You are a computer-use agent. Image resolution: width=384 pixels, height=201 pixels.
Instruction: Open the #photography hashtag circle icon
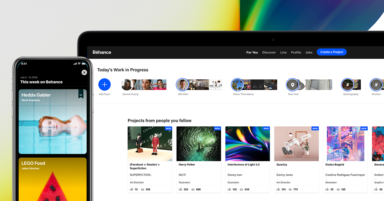pyautogui.click(x=347, y=85)
